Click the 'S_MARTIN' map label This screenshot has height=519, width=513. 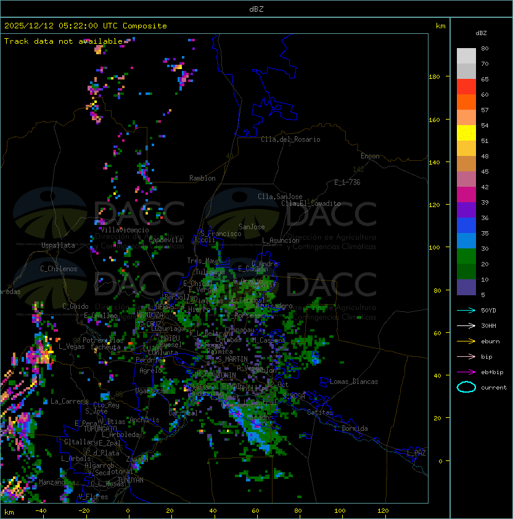(232, 359)
